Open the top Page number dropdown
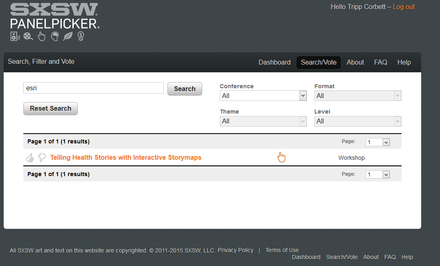Image resolution: width=440 pixels, height=266 pixels. coord(378,142)
